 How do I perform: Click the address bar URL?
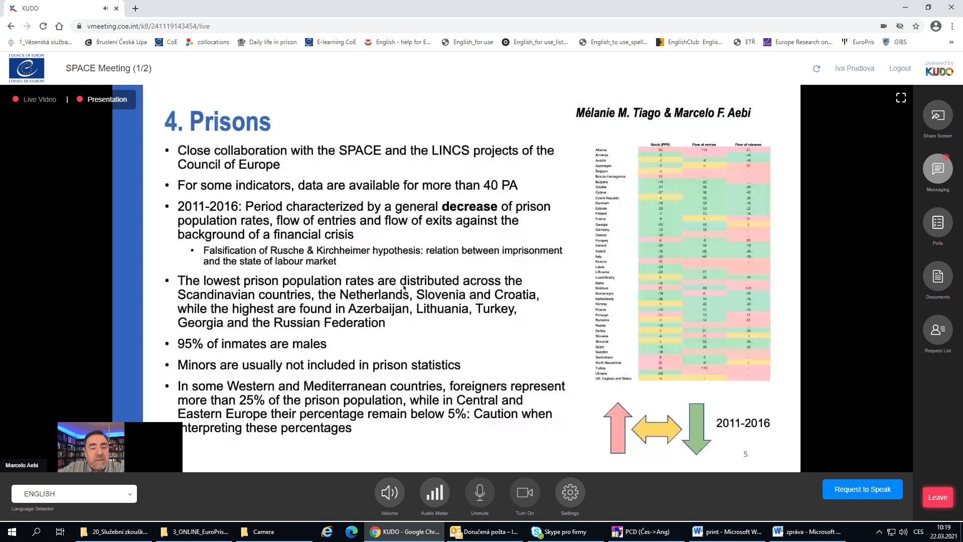[148, 26]
